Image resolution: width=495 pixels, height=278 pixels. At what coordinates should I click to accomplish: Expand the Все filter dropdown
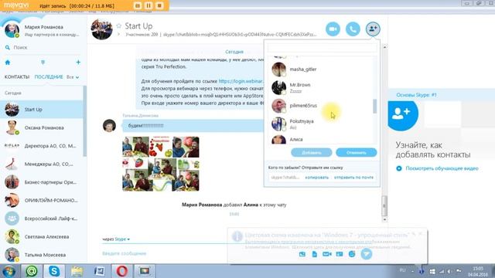click(73, 77)
